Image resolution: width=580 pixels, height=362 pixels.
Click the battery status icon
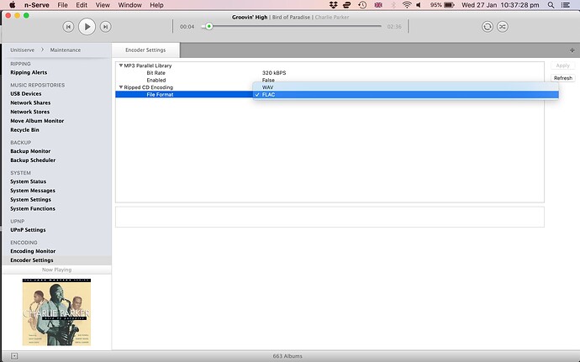pyautogui.click(x=449, y=5)
